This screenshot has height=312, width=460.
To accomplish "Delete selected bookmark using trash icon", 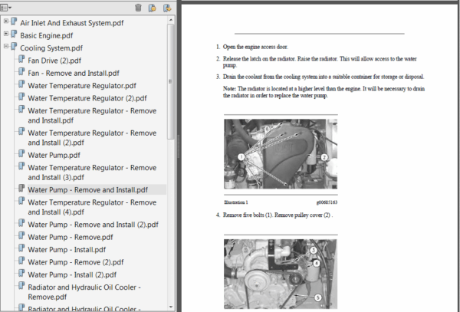I will 138,8.
